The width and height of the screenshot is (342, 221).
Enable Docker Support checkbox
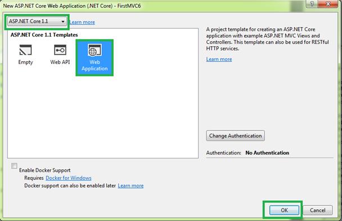pos(14,166)
